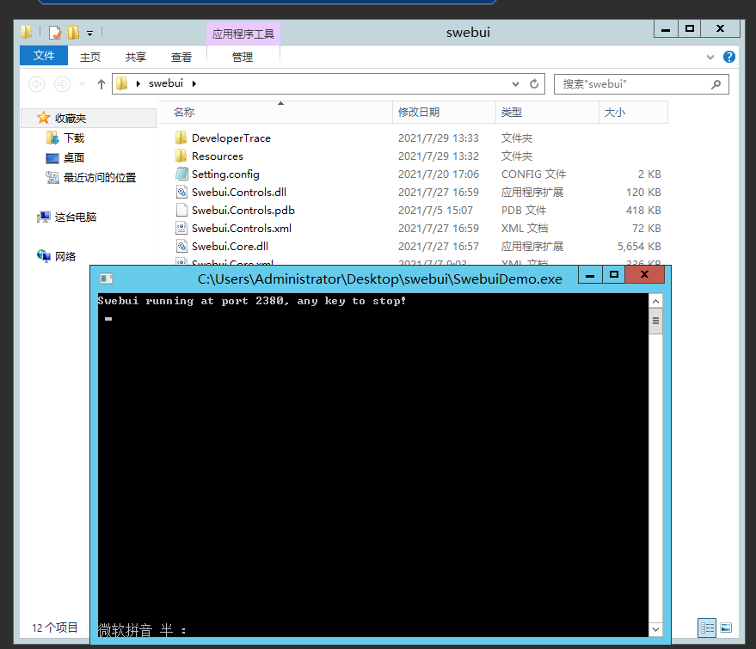Viewport: 756px width, 649px height.
Task: Click the Swebui.Controls.dll file icon
Action: pyautogui.click(x=181, y=192)
